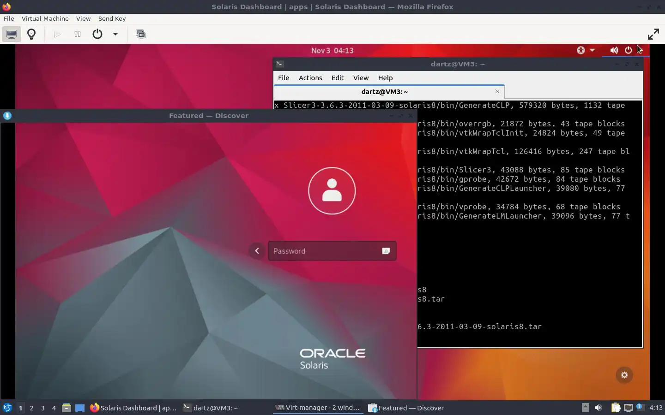The image size is (665, 415).
Task: Show the graphical console view in Virt-manager
Action: click(12, 34)
